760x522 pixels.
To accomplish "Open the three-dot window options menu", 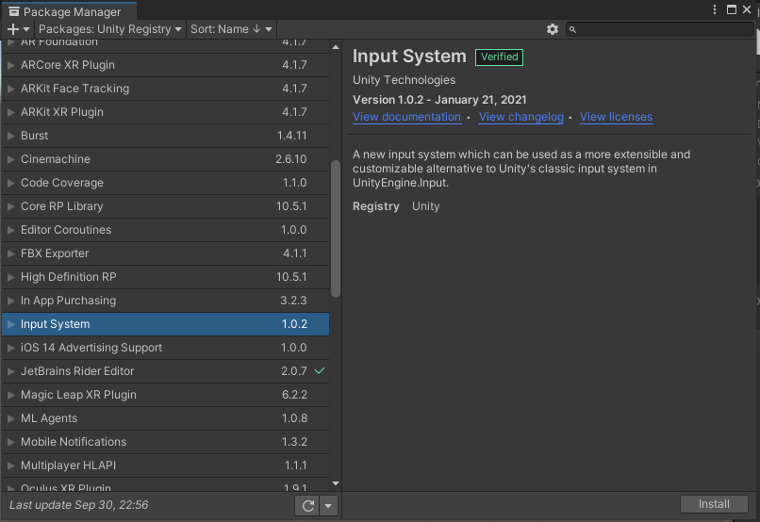I will 715,9.
